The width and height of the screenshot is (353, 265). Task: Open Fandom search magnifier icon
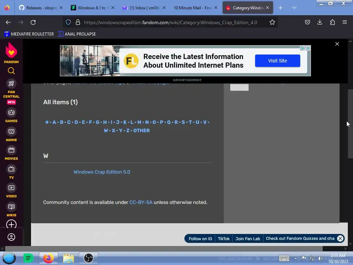[11, 71]
